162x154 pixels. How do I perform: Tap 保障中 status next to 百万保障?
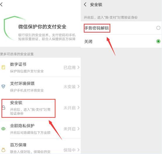click(x=69, y=150)
